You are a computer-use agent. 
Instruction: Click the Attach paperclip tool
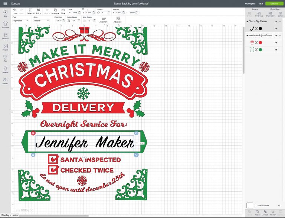(x=265, y=213)
